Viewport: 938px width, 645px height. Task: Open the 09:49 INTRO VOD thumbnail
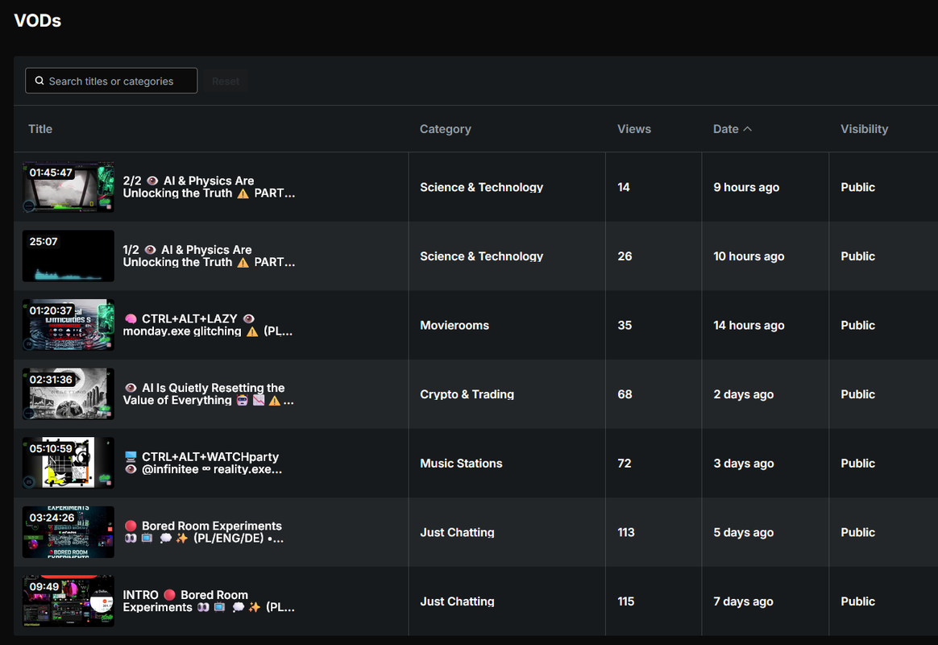click(x=68, y=601)
